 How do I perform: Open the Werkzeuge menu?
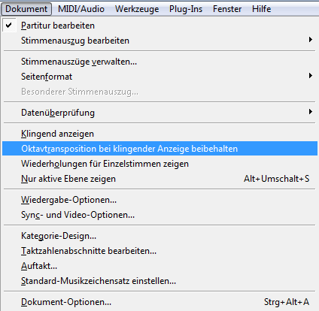click(x=137, y=9)
